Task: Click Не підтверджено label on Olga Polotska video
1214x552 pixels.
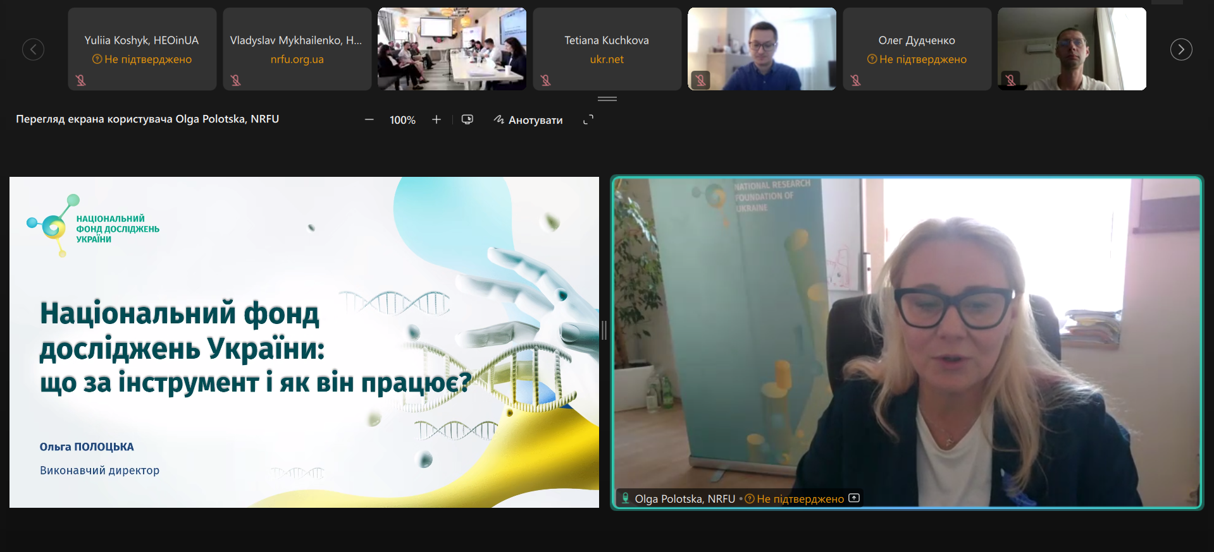Action: click(800, 499)
